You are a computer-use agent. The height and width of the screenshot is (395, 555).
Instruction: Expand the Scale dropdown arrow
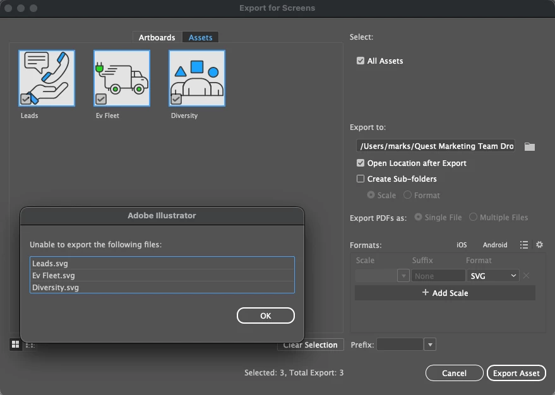(403, 276)
